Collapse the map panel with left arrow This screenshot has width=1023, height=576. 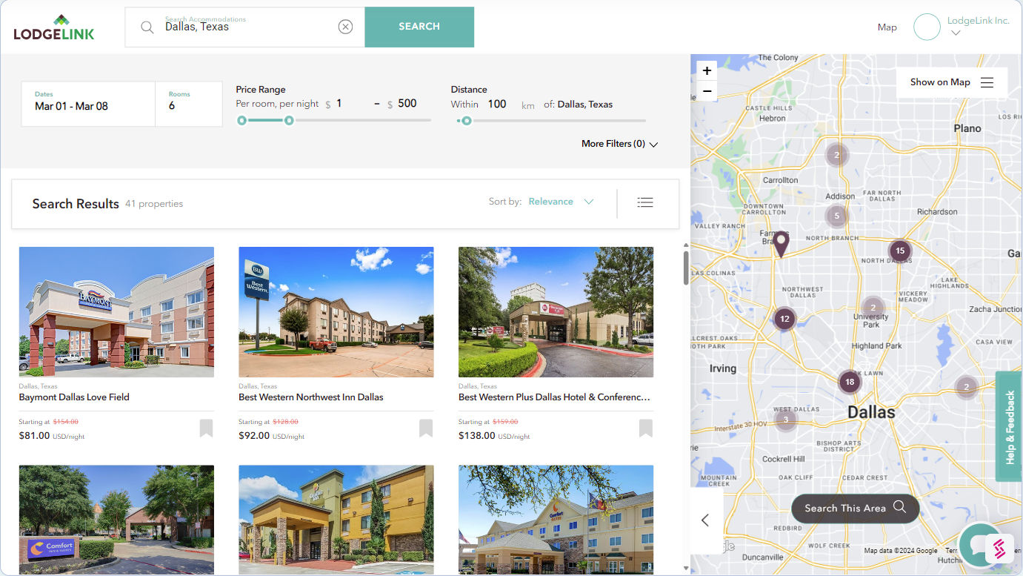click(705, 520)
